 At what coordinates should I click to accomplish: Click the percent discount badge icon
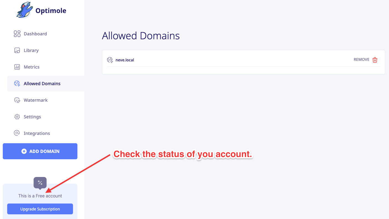click(x=40, y=183)
